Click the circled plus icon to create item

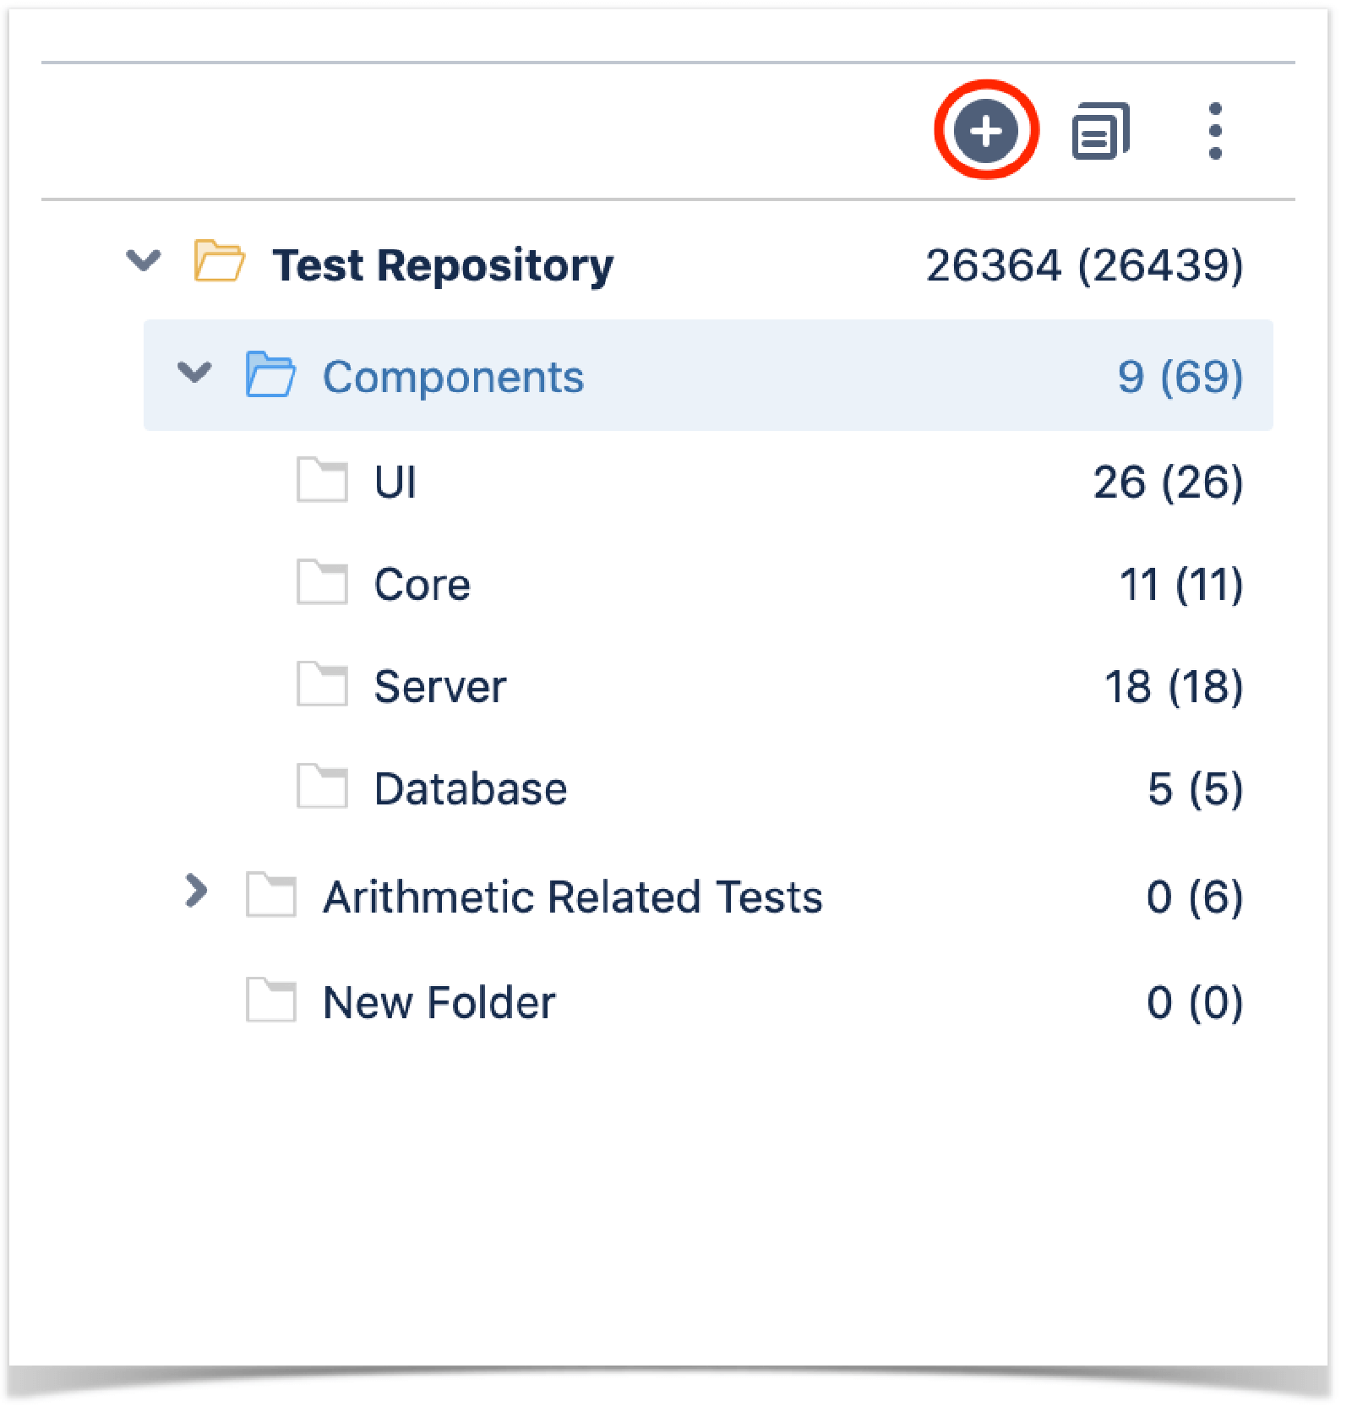(987, 131)
